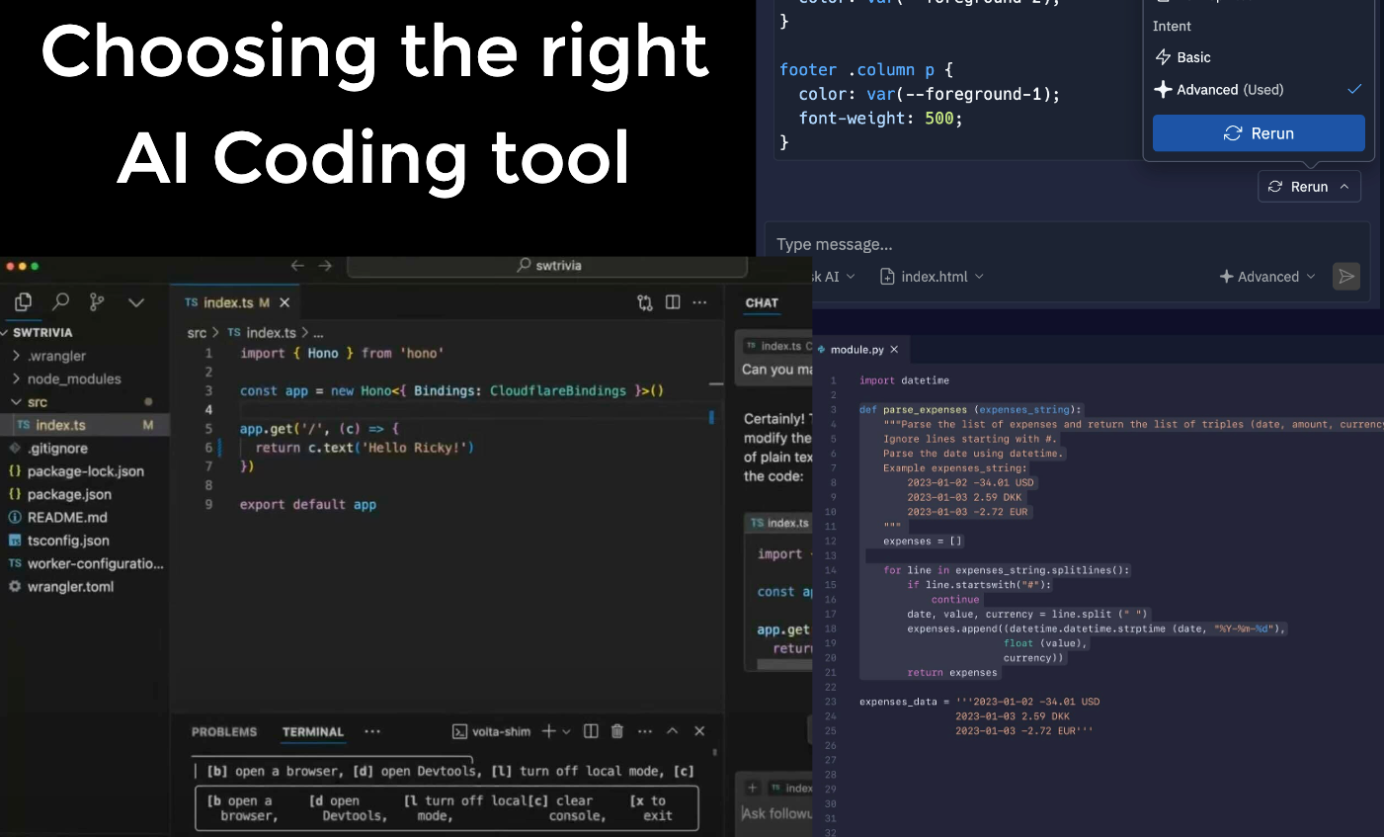Open the Explorer view in the activity bar
The height and width of the screenshot is (837, 1384).
24,302
